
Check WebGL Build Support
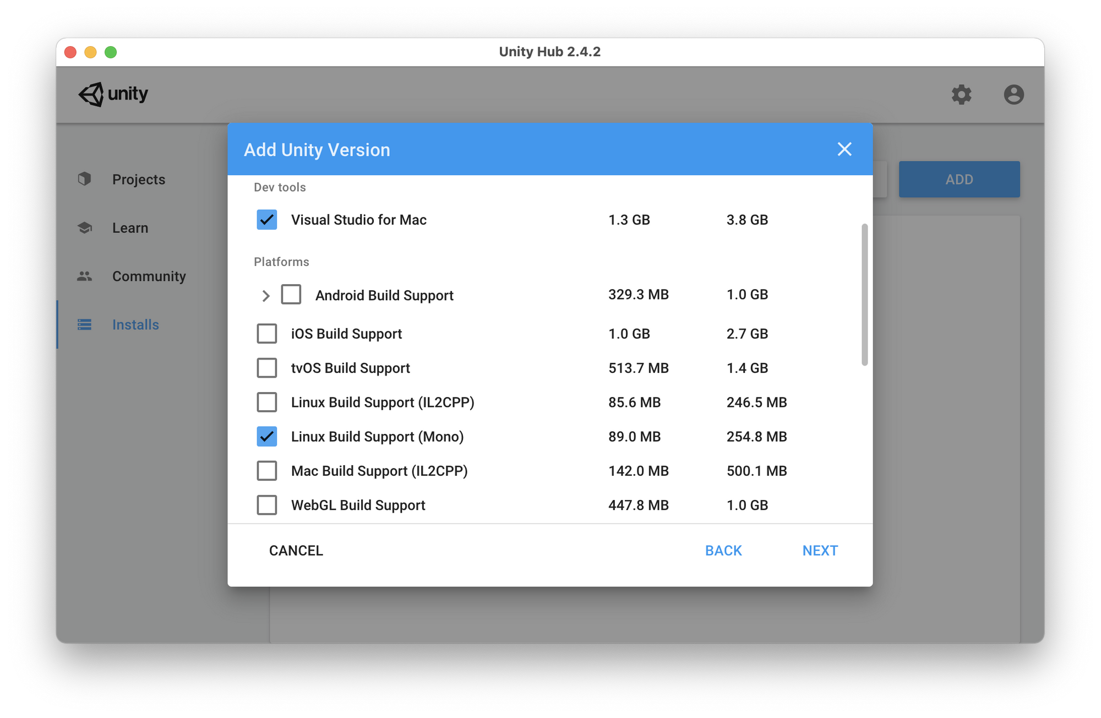[267, 505]
